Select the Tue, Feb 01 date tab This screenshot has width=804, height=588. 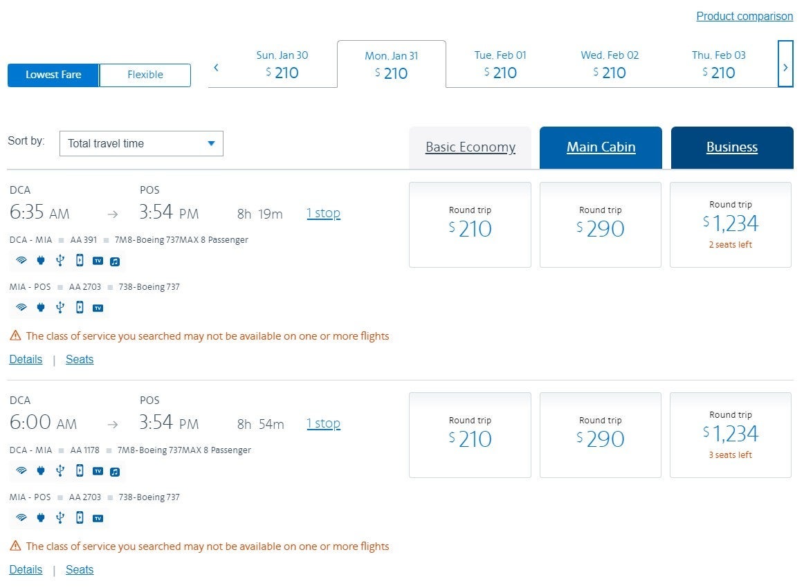[x=500, y=64]
